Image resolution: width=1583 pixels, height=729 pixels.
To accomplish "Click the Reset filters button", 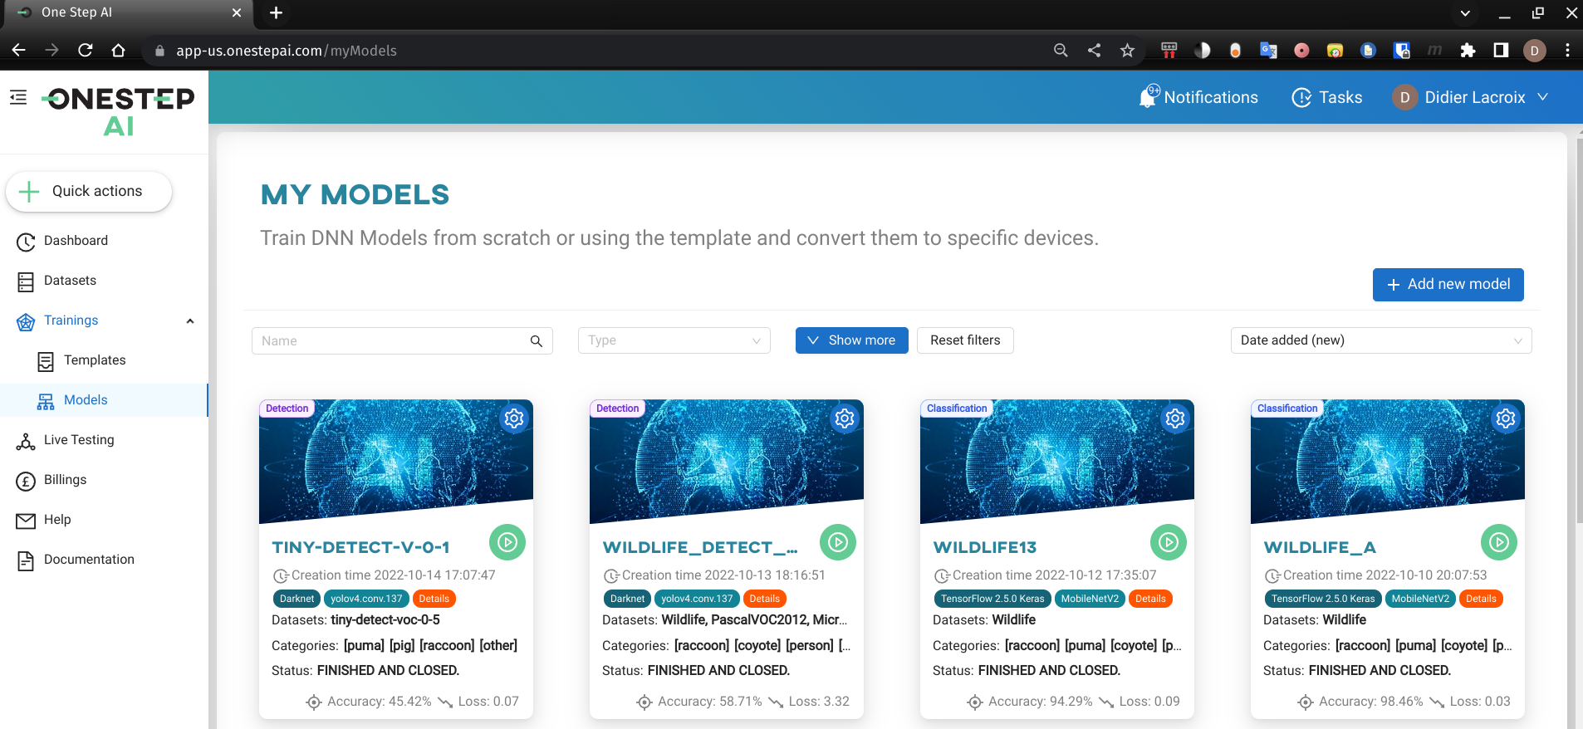I will tap(964, 340).
